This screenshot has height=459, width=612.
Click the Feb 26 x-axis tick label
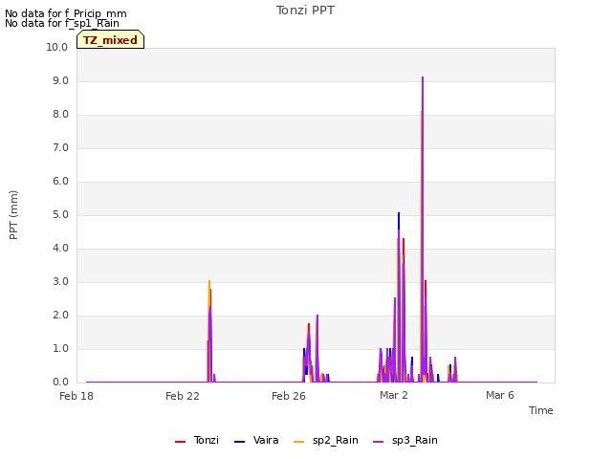click(289, 396)
